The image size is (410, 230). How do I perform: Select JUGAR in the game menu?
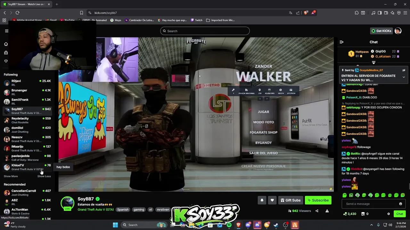(263, 112)
